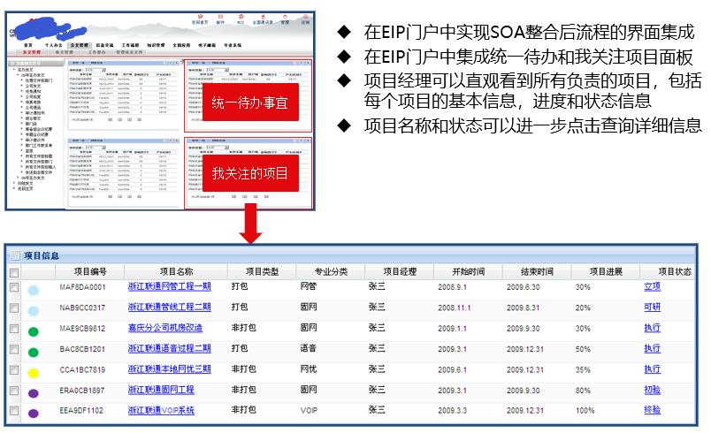Click the 80% progress value
The image size is (711, 433).
(583, 391)
